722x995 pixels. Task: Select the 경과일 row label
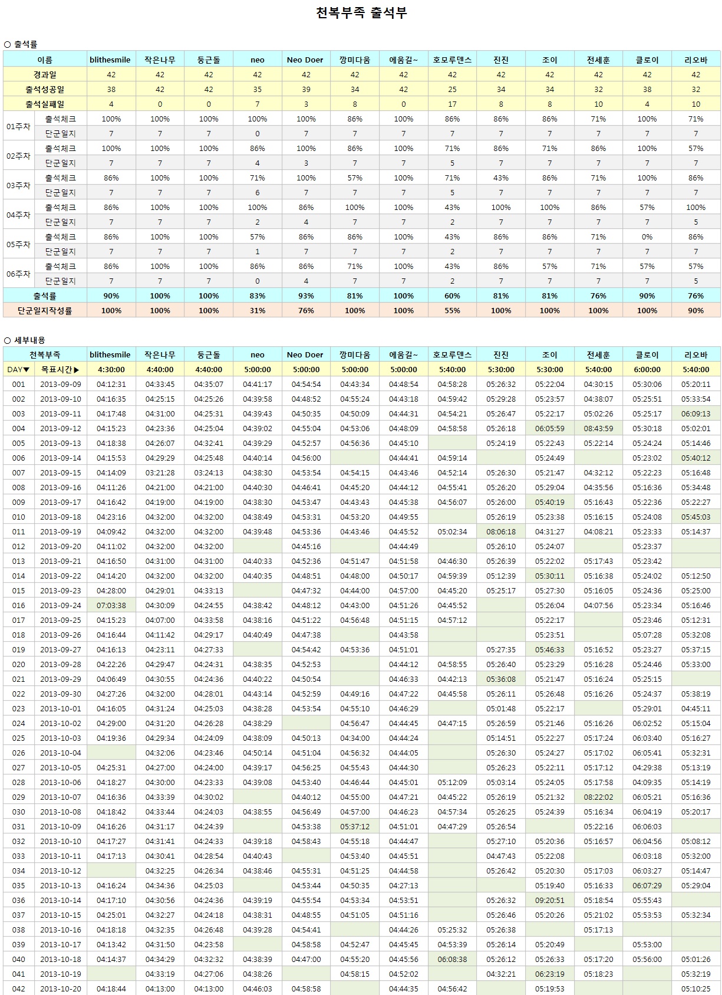pos(45,75)
